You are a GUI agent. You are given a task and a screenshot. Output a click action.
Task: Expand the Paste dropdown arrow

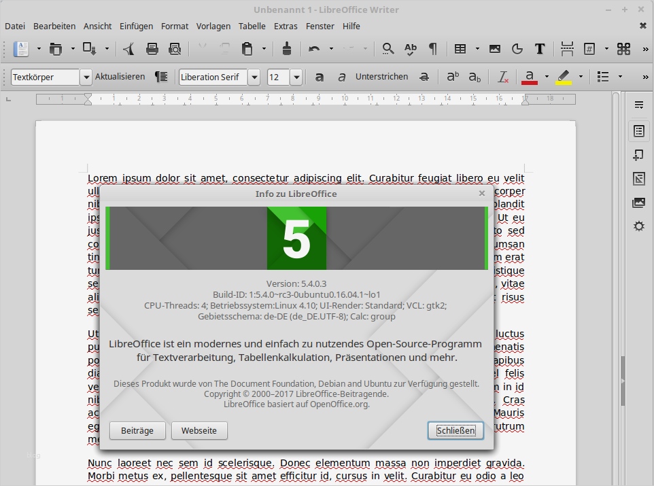coord(264,49)
